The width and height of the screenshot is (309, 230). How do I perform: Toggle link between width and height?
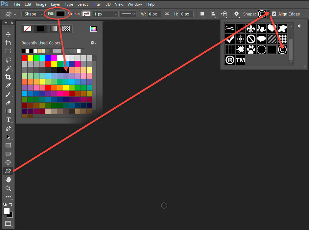pos(167,14)
